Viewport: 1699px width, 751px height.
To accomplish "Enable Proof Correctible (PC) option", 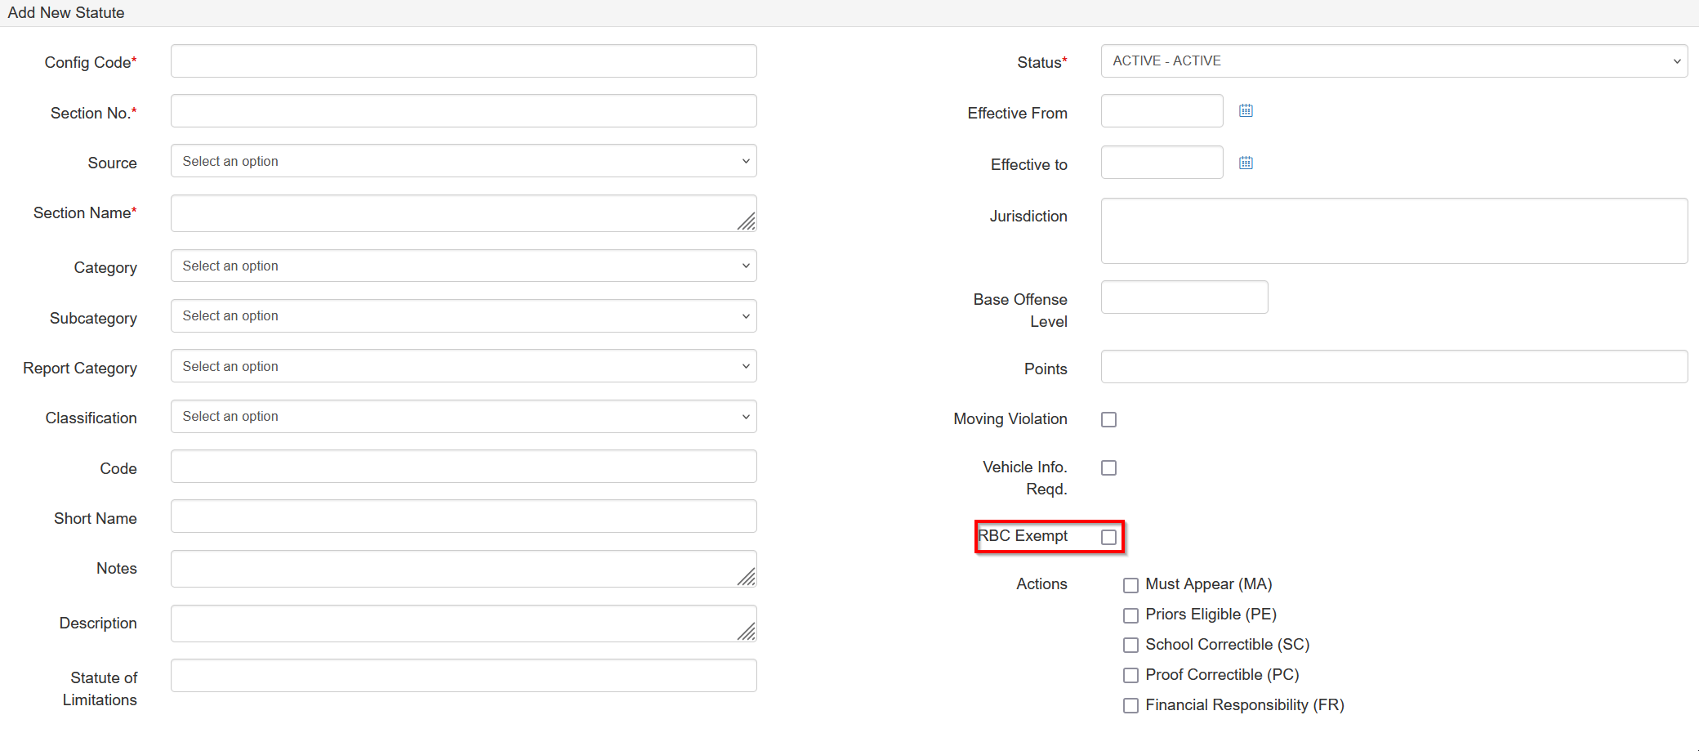I will pyautogui.click(x=1130, y=676).
